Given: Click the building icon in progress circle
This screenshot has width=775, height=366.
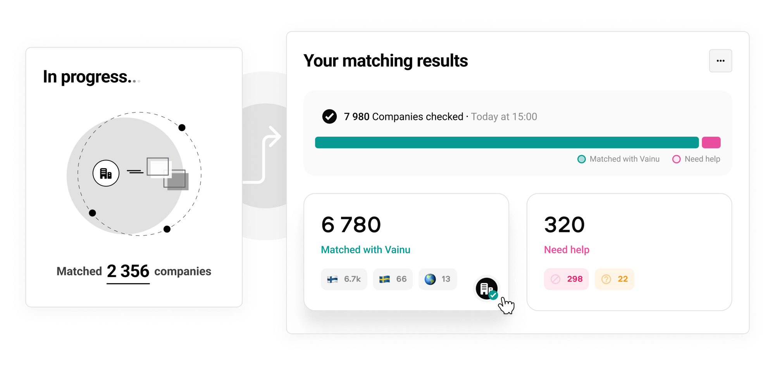Looking at the screenshot, I should [x=106, y=173].
